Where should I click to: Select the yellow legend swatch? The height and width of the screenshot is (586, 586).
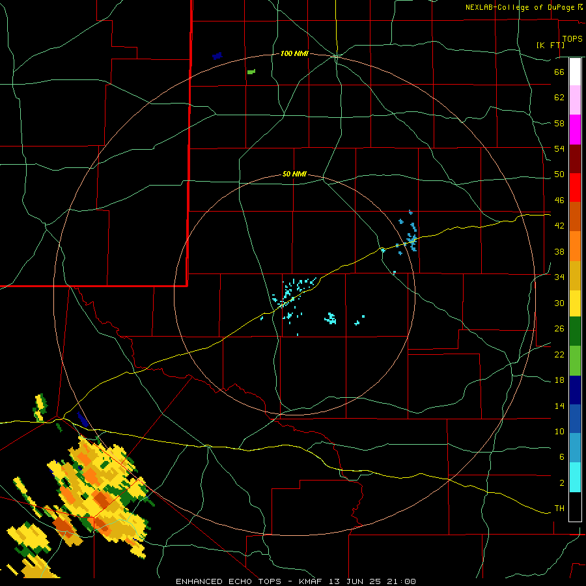click(x=575, y=303)
